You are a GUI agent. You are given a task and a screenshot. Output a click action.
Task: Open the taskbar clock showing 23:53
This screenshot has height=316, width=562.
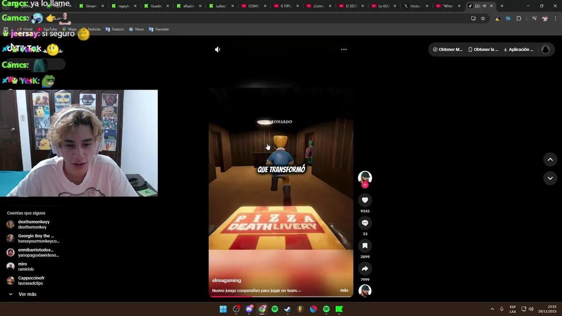pyautogui.click(x=548, y=309)
